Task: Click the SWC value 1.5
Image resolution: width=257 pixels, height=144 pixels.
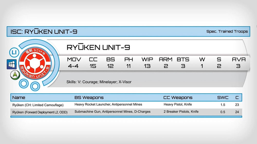Action: [x=223, y=105]
